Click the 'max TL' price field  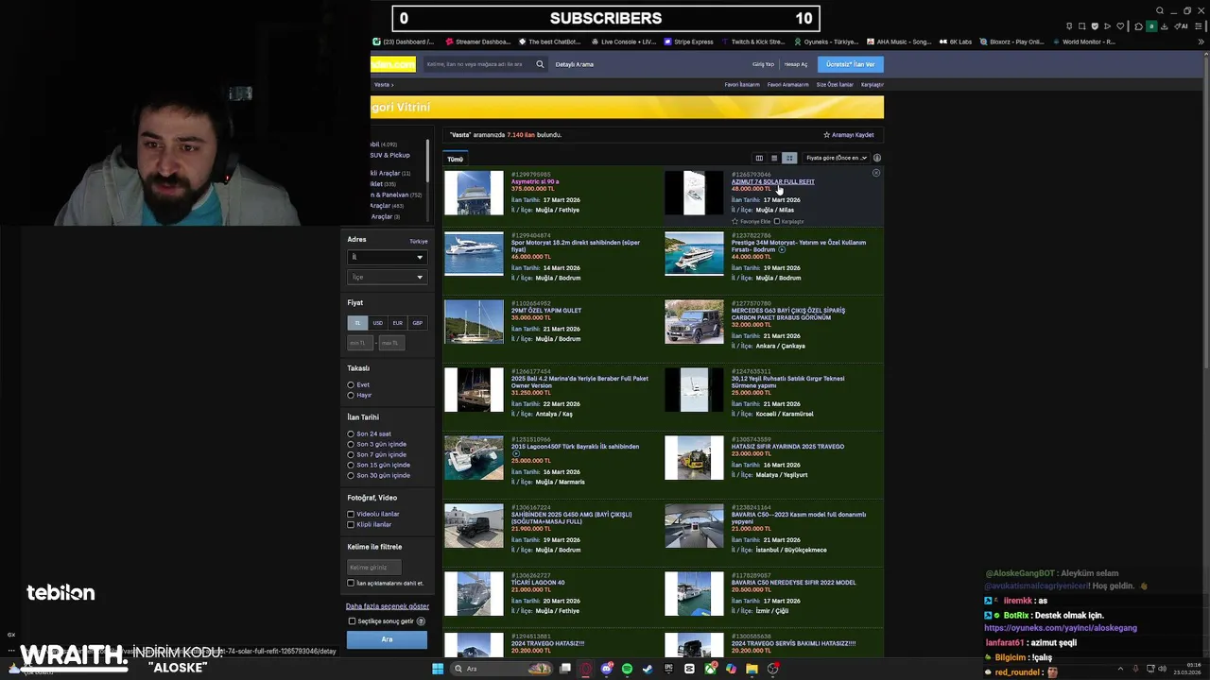pyautogui.click(x=390, y=343)
